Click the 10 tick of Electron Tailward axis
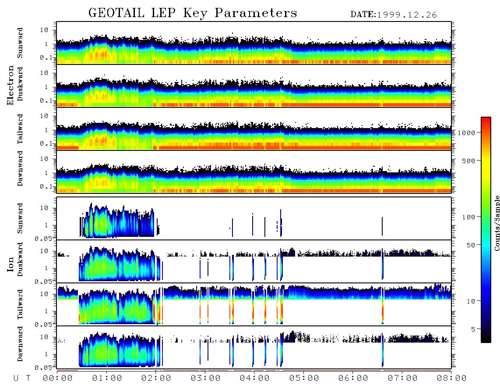The height and width of the screenshot is (386, 500). (x=44, y=116)
